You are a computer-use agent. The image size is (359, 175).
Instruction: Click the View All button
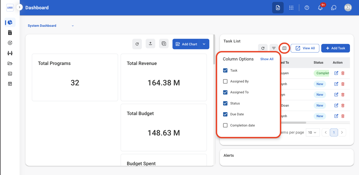305,48
